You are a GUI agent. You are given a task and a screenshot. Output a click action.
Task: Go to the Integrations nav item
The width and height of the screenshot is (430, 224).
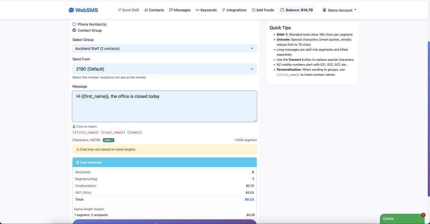(236, 10)
